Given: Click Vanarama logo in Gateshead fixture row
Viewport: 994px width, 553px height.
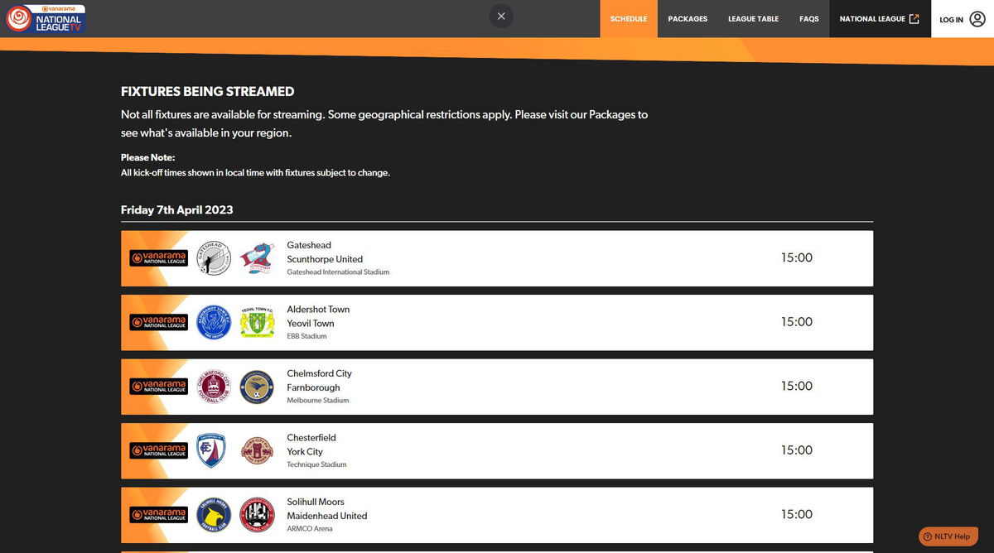Looking at the screenshot, I should click(158, 258).
